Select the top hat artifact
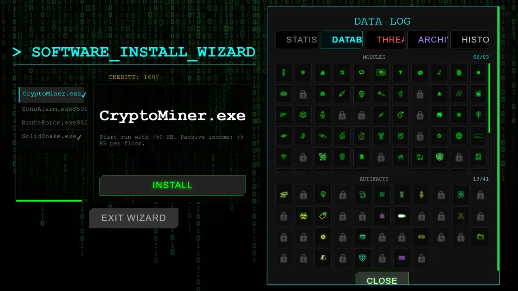Image resolution: width=518 pixels, height=291 pixels. point(323,258)
